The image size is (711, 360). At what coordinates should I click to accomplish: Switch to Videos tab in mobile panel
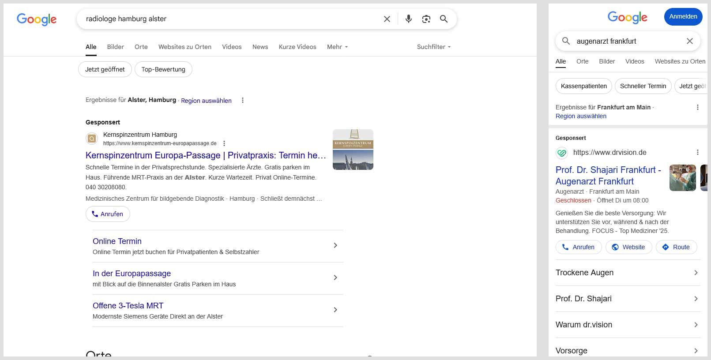(635, 61)
